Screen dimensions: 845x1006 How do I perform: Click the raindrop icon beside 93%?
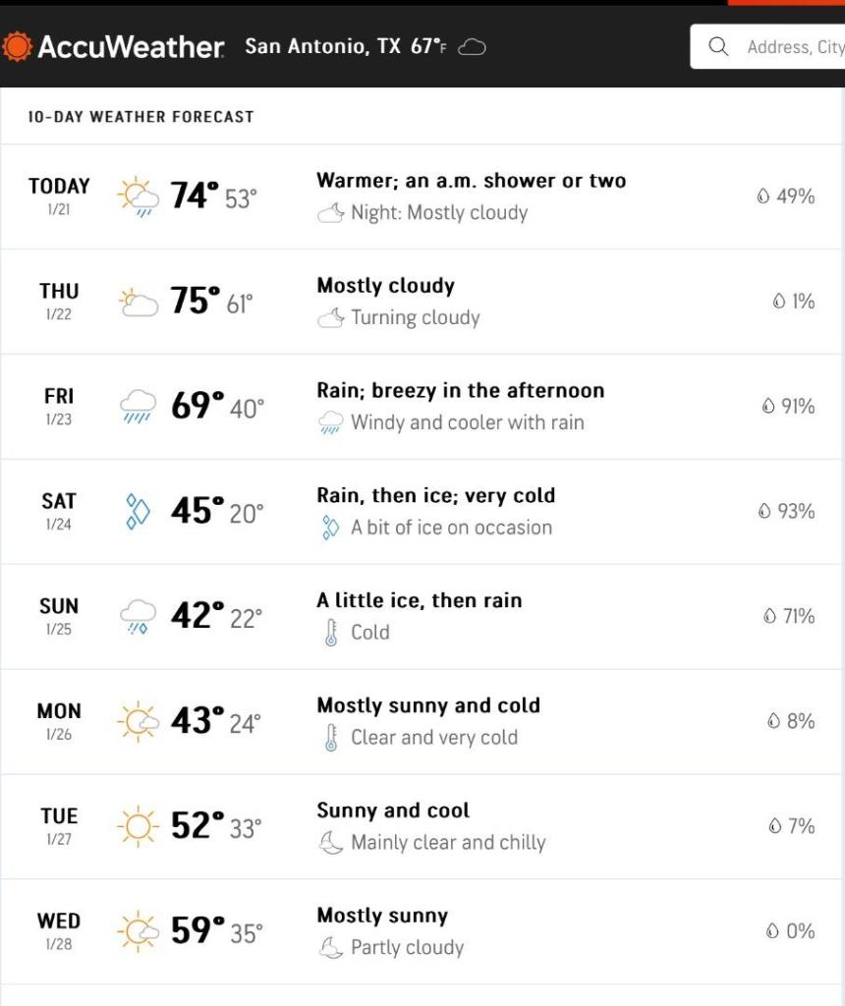click(x=763, y=511)
